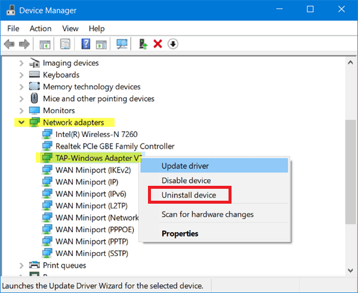Expand Mice and other pointing devices node
Viewport: 358px width, 293px height.
21,99
